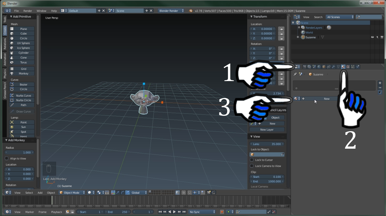386x216 pixels.
Task: Open the Particles properties tab
Action: (353, 67)
